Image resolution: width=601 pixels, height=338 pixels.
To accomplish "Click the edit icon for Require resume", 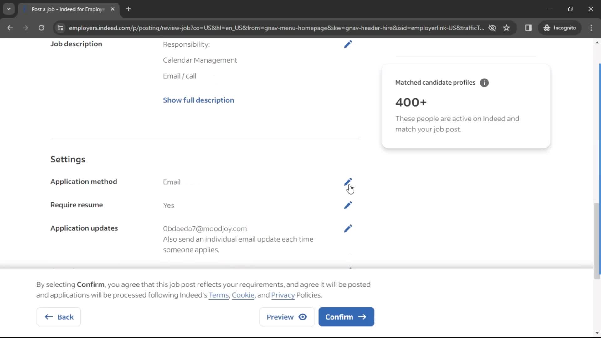I will (x=348, y=205).
